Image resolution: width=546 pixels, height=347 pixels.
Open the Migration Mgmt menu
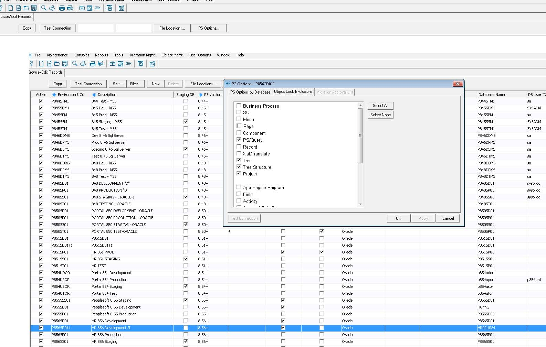(x=142, y=55)
